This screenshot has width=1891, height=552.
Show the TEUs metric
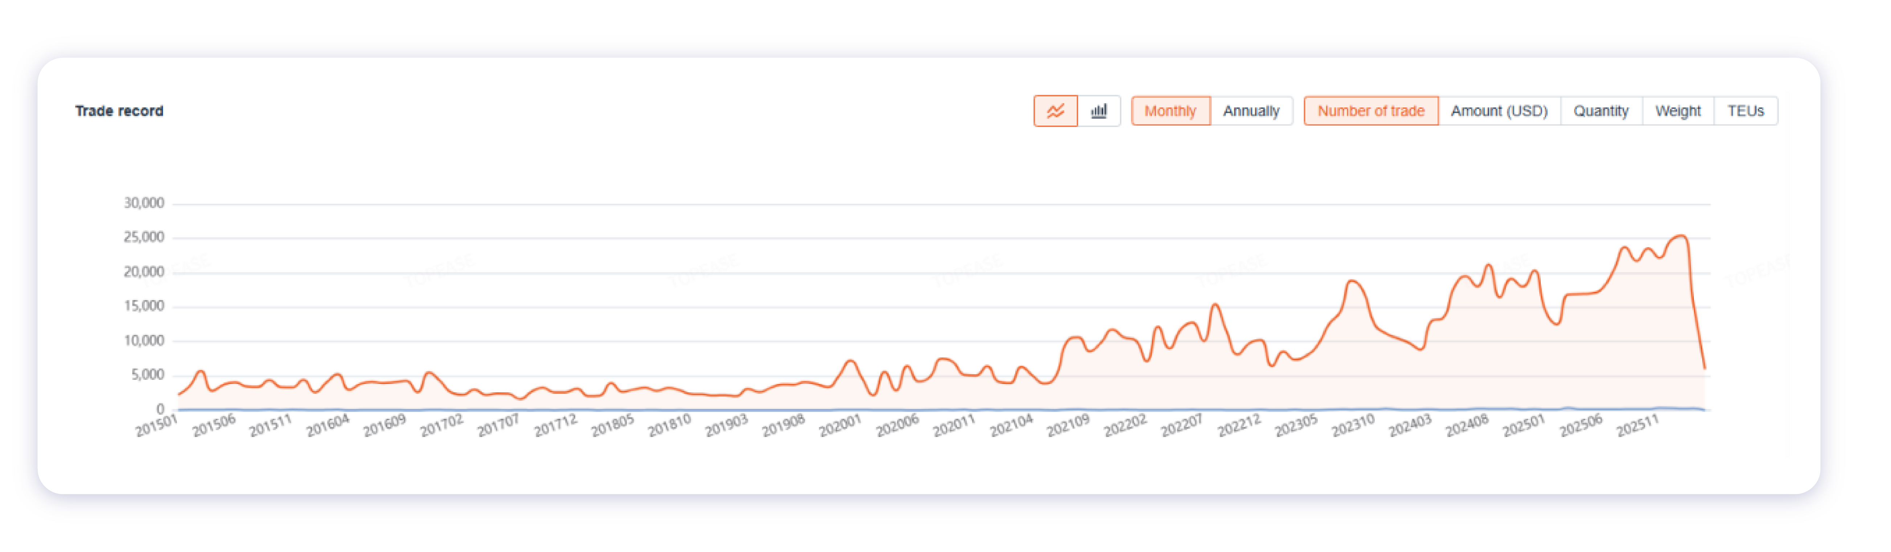[1745, 111]
